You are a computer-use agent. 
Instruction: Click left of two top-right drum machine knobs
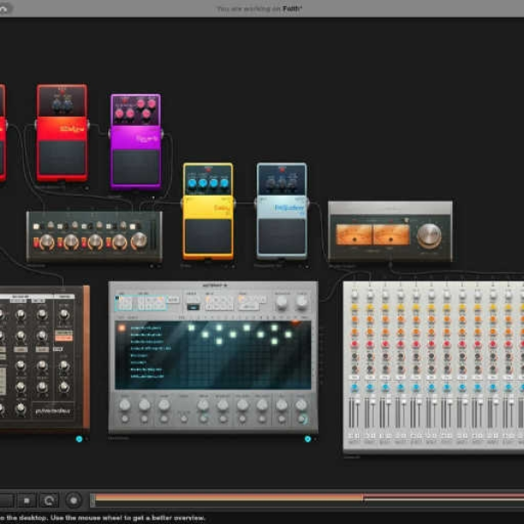pyautogui.click(x=282, y=301)
